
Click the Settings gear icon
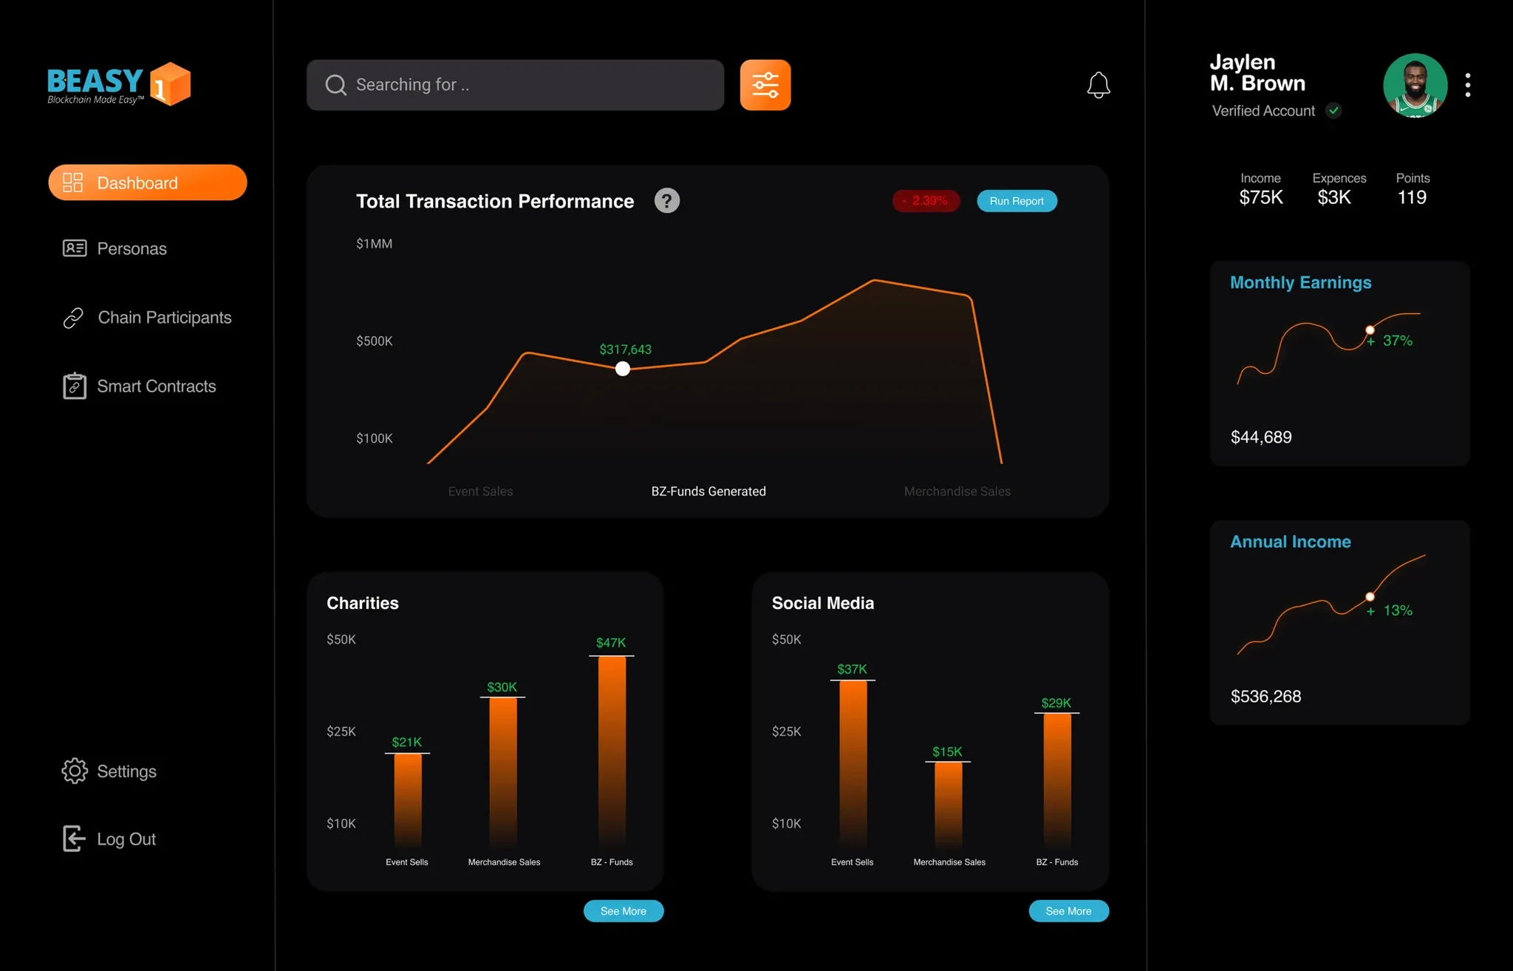[x=75, y=771]
